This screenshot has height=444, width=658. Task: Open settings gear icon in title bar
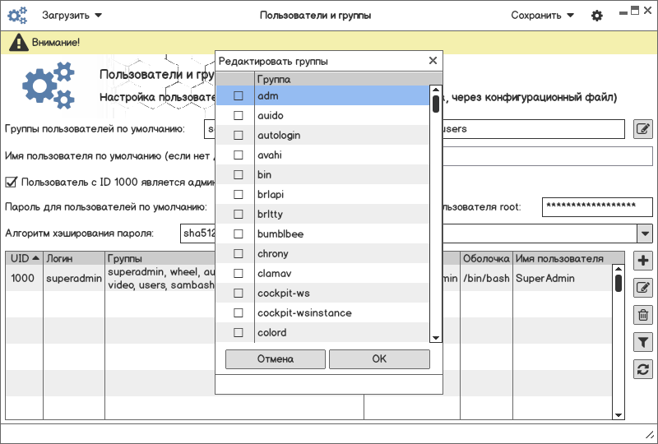click(597, 16)
